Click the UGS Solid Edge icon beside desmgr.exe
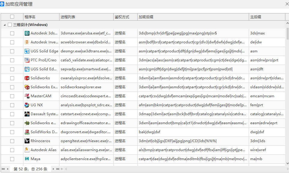The width and height of the screenshot is (289, 173). [27, 51]
